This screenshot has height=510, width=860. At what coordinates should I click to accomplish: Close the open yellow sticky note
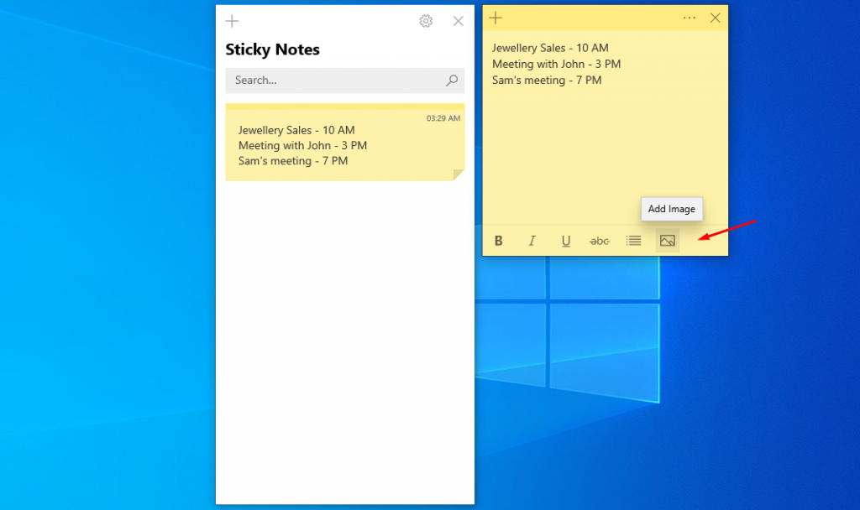[x=715, y=18]
